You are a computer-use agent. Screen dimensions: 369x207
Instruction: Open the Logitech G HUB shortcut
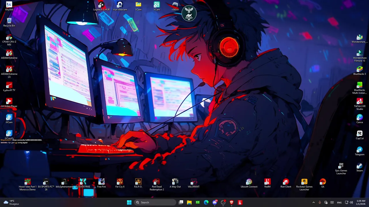pyautogui.click(x=101, y=6)
